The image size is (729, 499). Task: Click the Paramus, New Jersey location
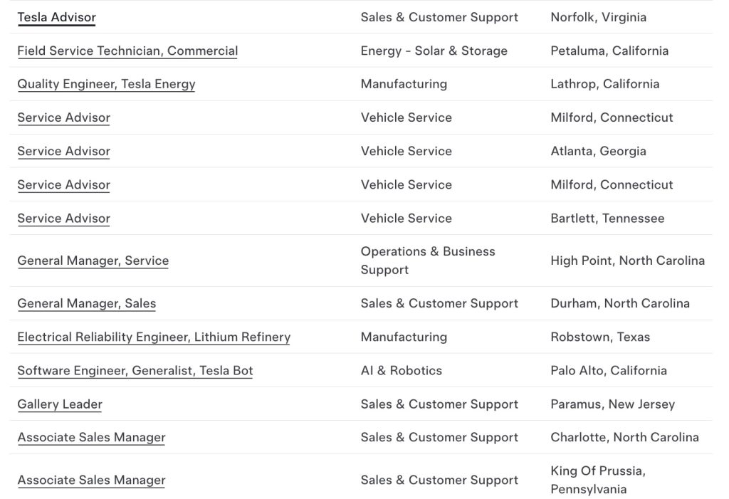click(612, 404)
